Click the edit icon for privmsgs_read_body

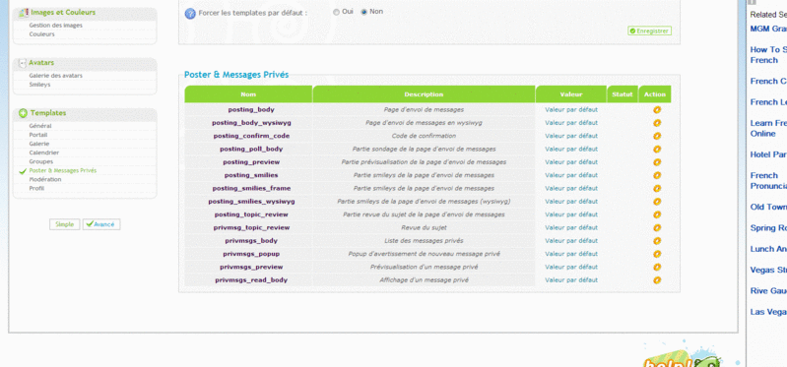(657, 279)
